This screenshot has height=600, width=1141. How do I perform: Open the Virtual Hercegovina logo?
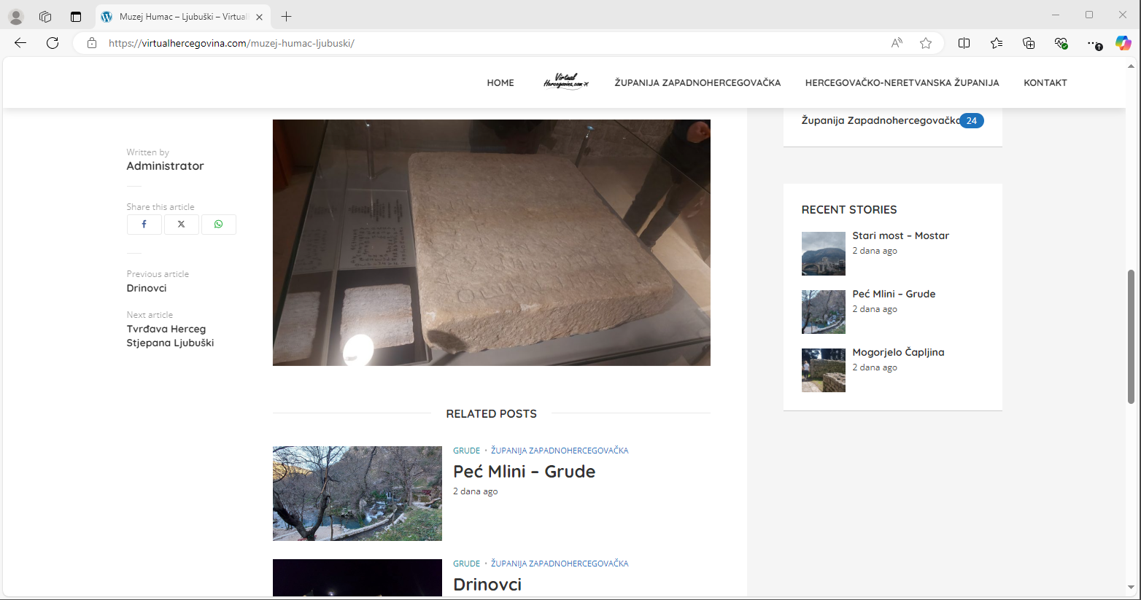(x=565, y=82)
